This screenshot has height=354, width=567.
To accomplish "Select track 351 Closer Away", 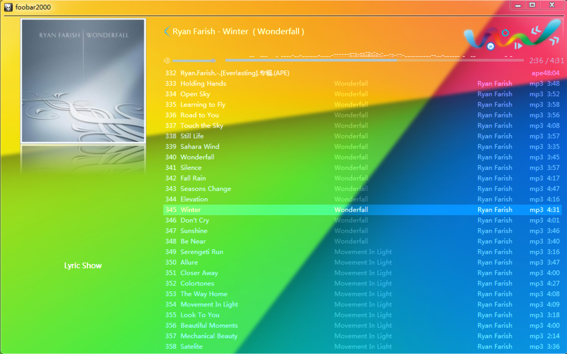I will [363, 273].
